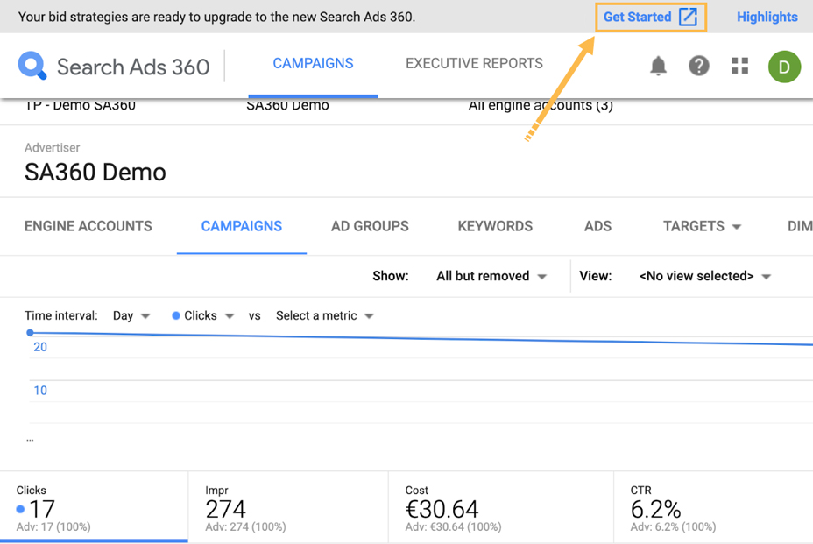Click the Search Ads 360 product name

133,67
